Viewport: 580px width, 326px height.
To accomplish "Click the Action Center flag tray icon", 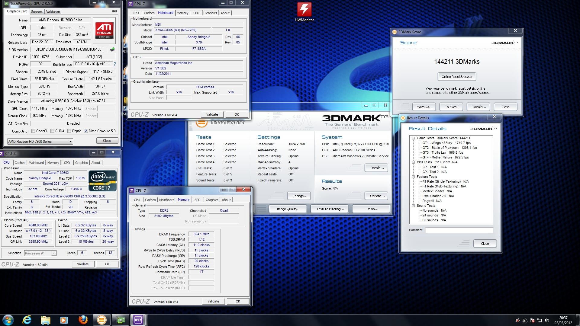I will 532,320.
